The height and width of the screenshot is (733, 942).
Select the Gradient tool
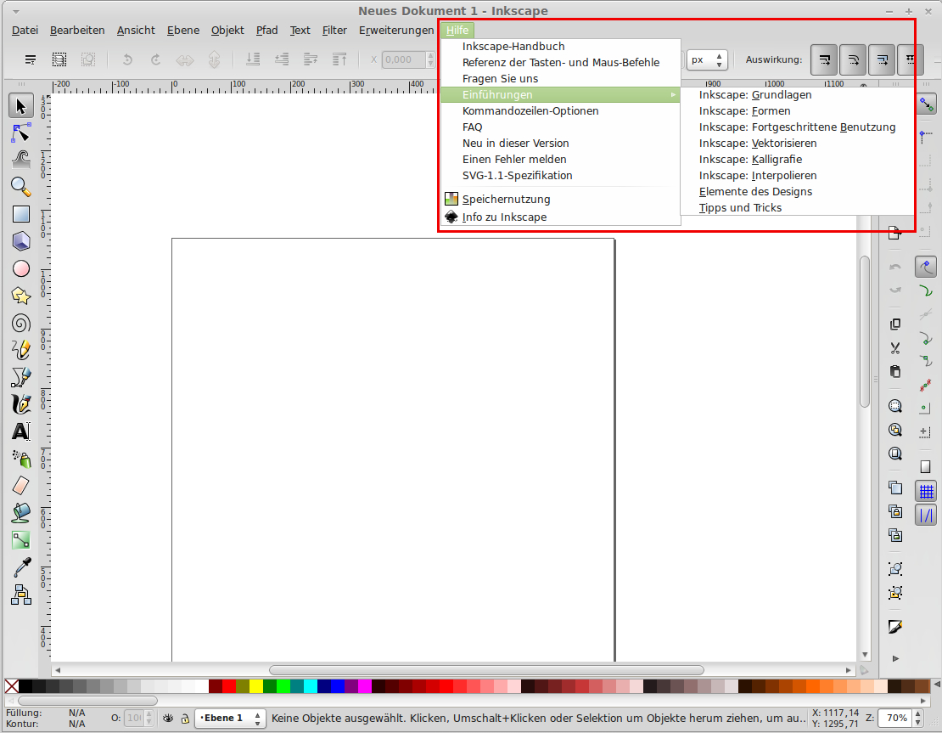(x=21, y=540)
